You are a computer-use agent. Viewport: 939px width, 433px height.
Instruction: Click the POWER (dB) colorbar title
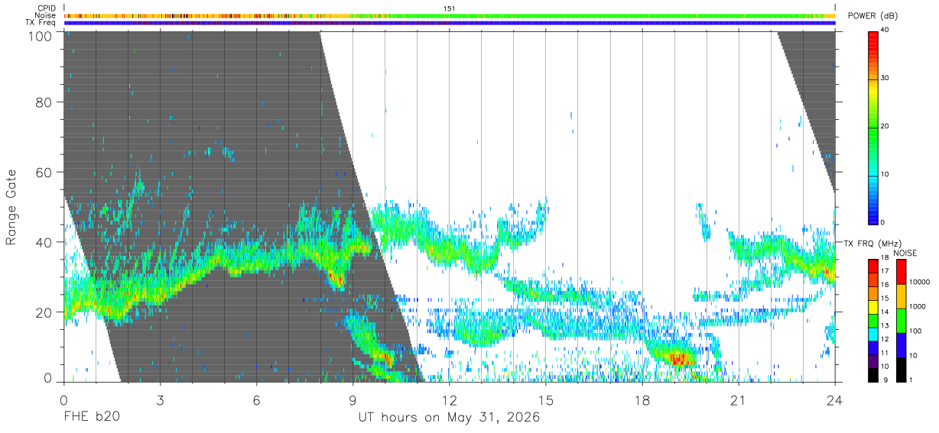(x=872, y=15)
